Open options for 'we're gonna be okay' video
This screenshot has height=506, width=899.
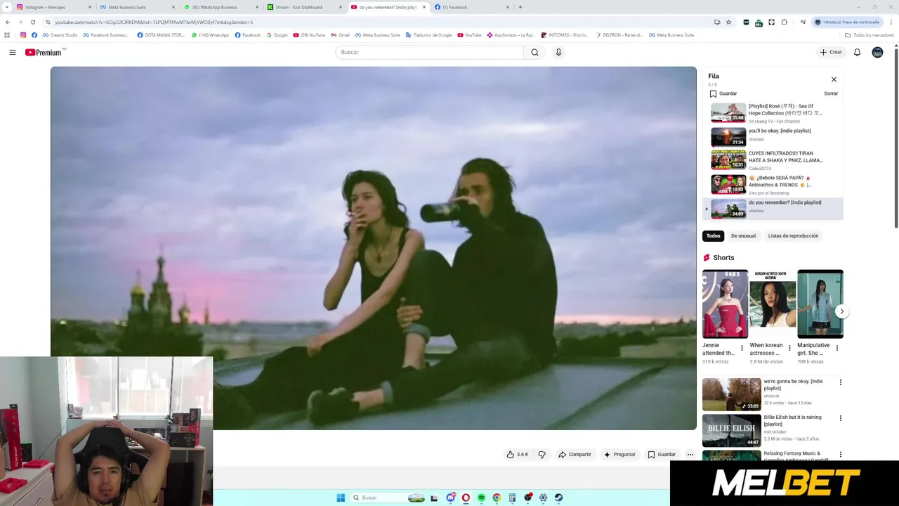click(x=840, y=382)
